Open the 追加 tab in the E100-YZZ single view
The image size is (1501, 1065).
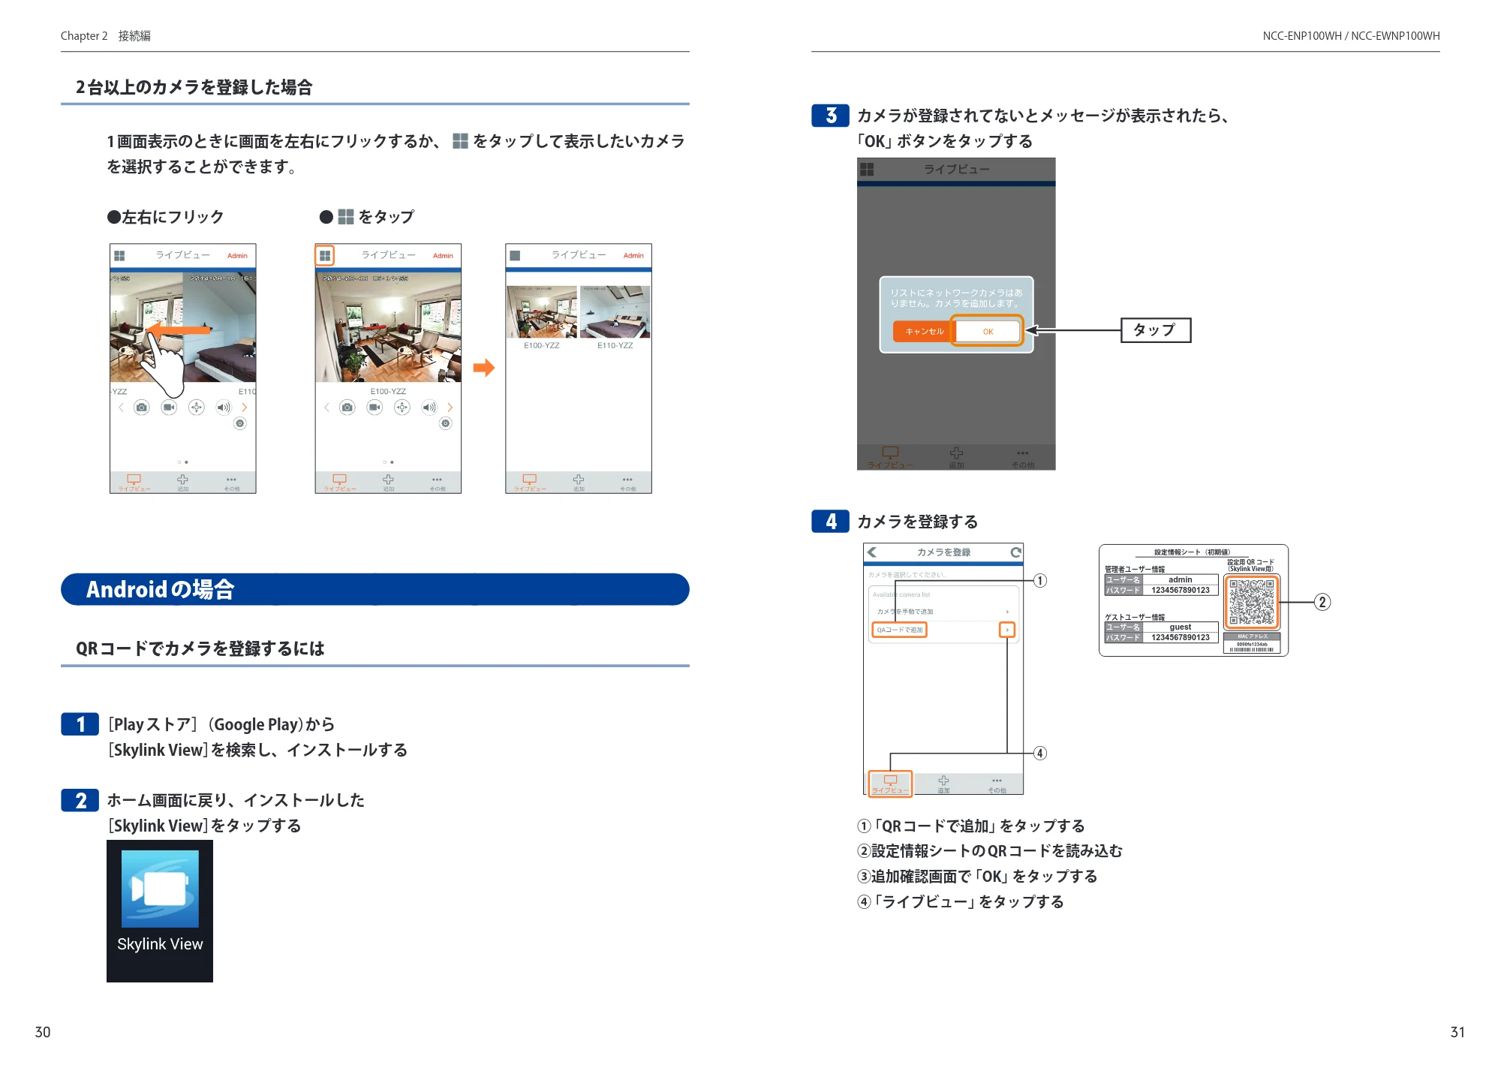(388, 483)
